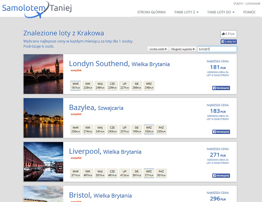
Task: Select SIE 391 PLN for Liverpool
Action: pos(137,173)
